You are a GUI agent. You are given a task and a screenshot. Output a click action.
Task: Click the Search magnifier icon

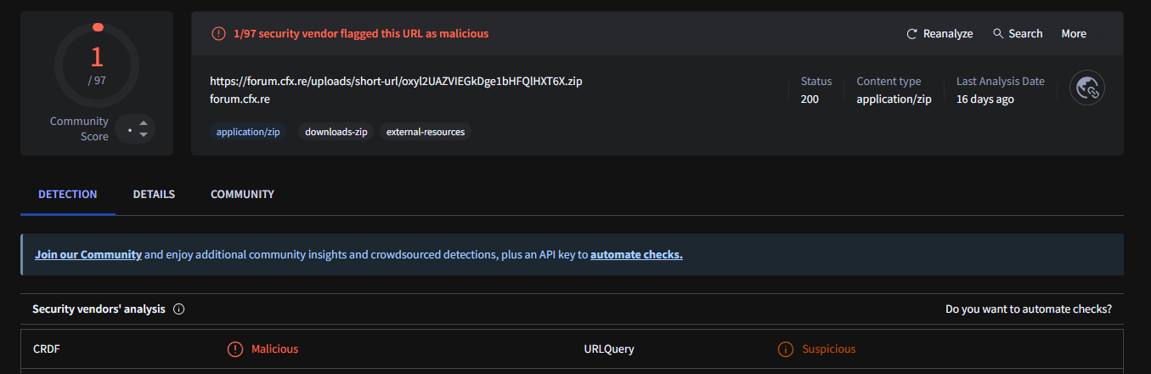click(998, 34)
